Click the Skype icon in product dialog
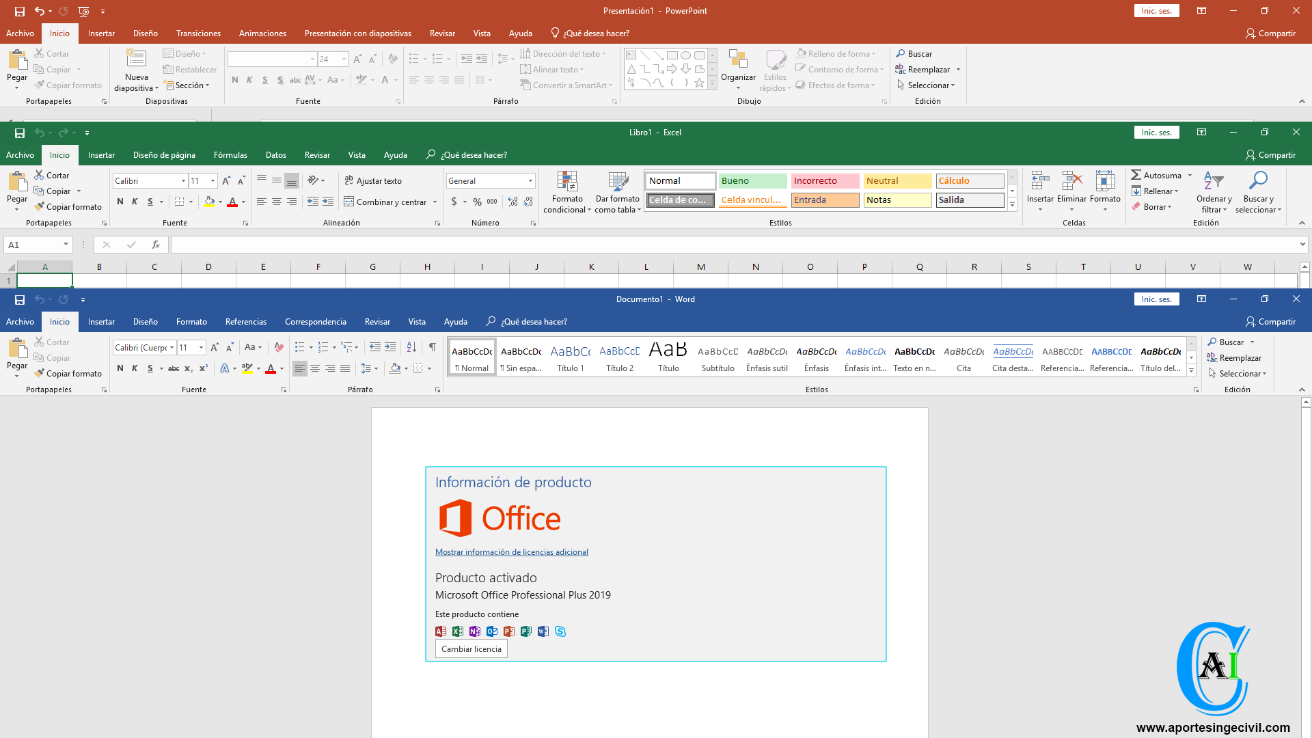The image size is (1312, 738). point(560,631)
